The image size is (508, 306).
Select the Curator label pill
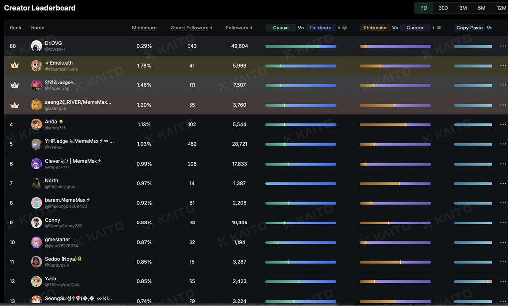tap(415, 28)
